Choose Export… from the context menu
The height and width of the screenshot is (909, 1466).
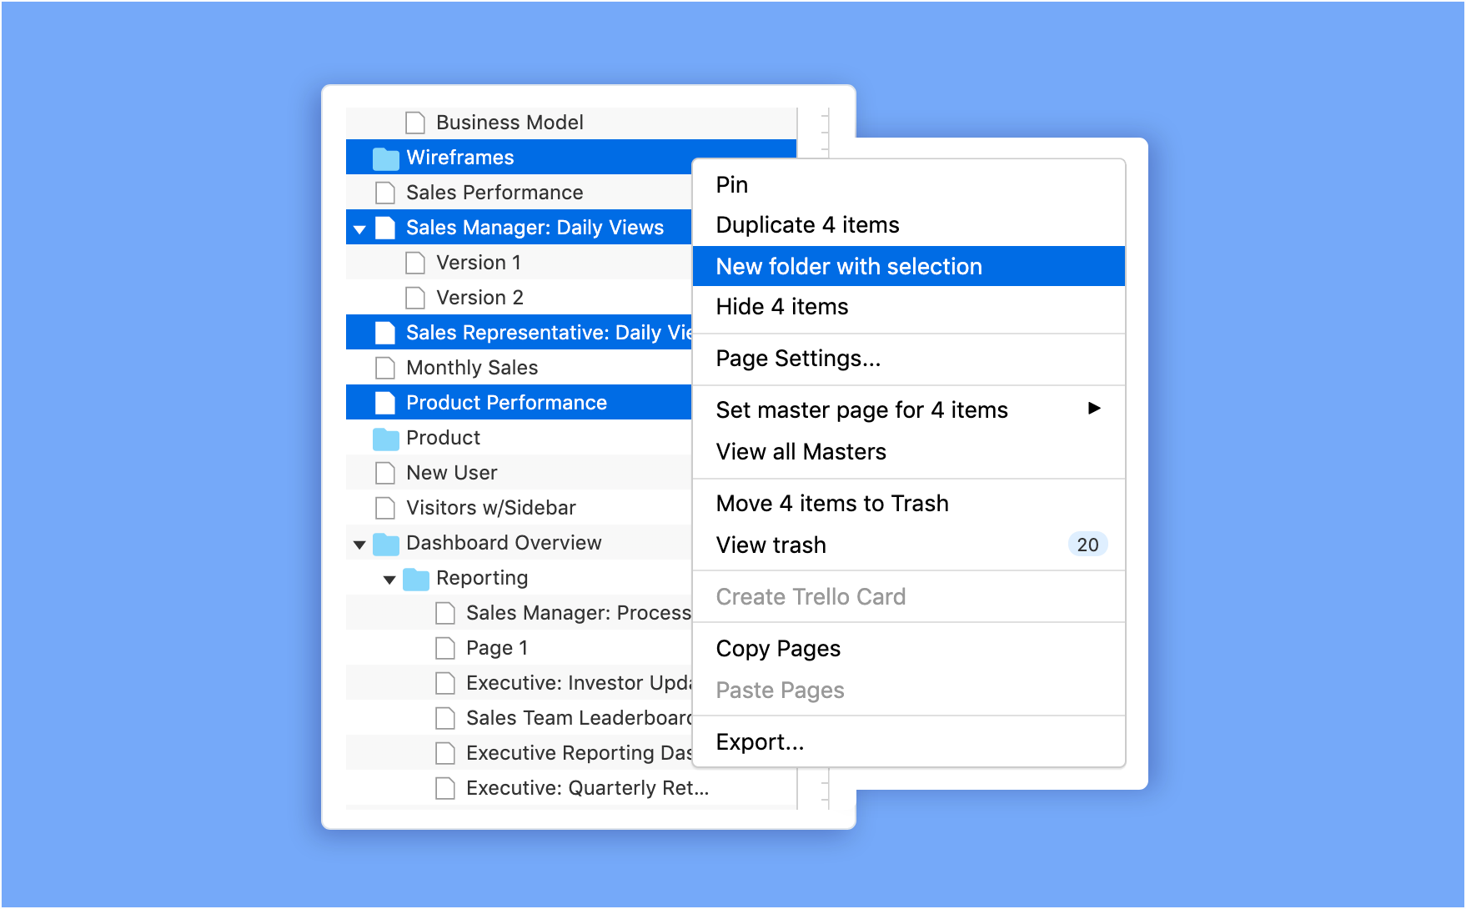(x=909, y=742)
